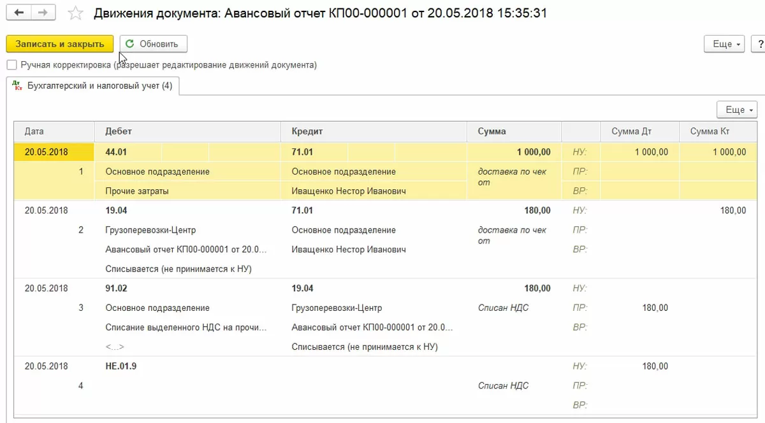Click the Дт/Кт icon on the accounting tab
765x423 pixels.
click(x=17, y=85)
